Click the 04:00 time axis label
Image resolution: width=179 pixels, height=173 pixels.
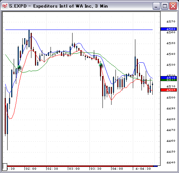(118, 169)
